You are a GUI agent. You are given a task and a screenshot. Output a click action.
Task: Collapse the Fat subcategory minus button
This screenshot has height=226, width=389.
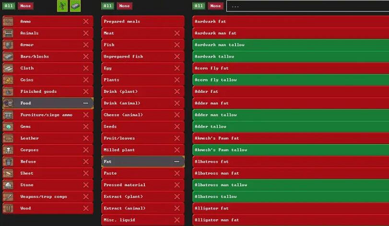pyautogui.click(x=177, y=162)
